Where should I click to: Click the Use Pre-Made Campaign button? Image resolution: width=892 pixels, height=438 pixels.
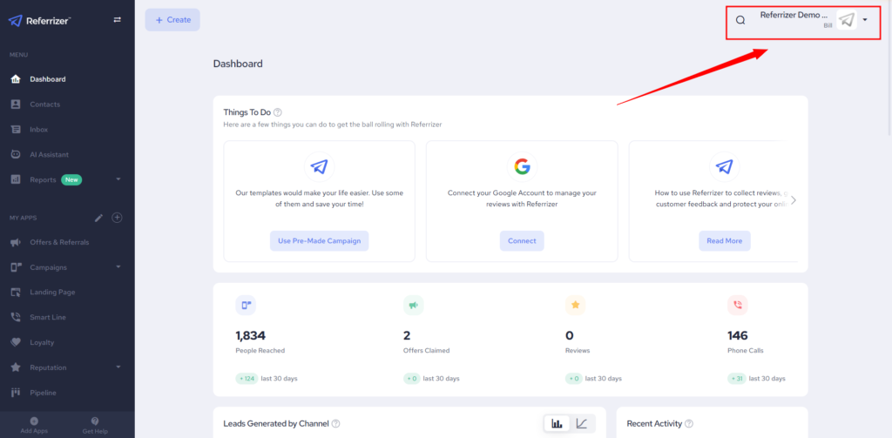[319, 240]
